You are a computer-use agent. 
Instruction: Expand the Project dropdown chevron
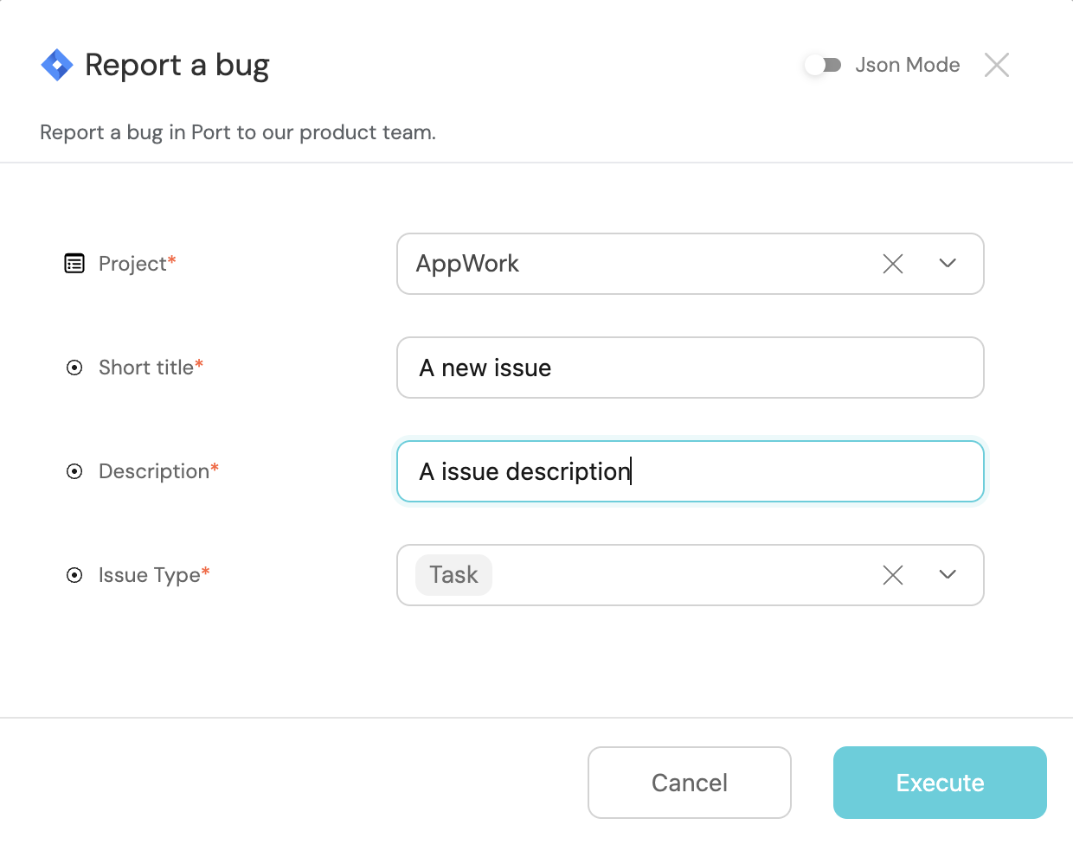click(948, 264)
